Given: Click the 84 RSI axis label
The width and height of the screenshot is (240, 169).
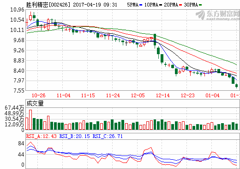Looking at the screenshot, I should [21, 144].
